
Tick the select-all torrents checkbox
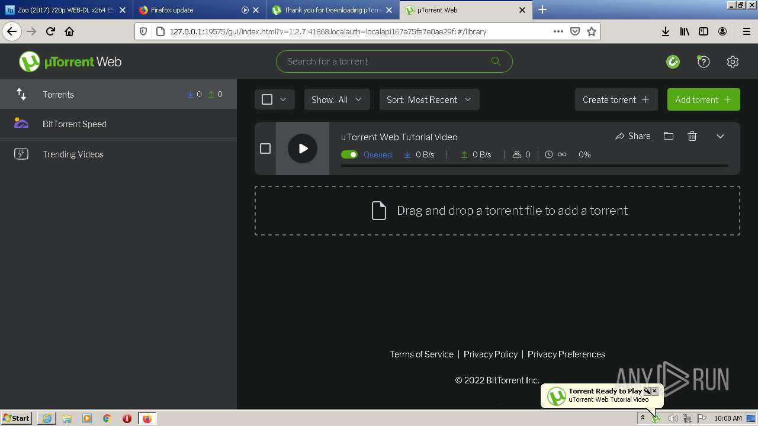(x=267, y=99)
